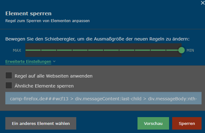The image size is (205, 133).
Task: Click the MIN label beside the slider
Action: 190,50
